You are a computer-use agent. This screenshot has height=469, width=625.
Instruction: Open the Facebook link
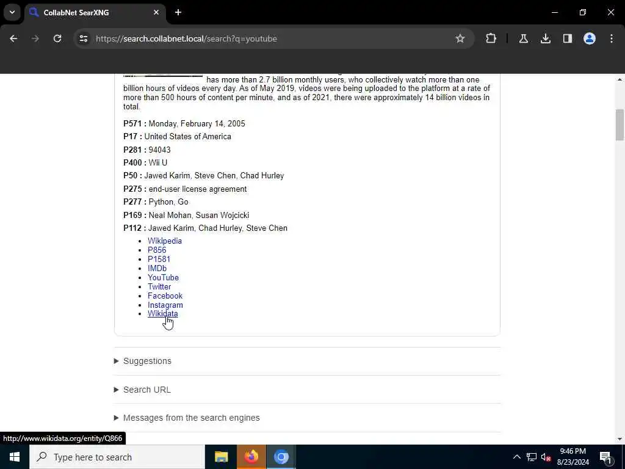coord(165,296)
